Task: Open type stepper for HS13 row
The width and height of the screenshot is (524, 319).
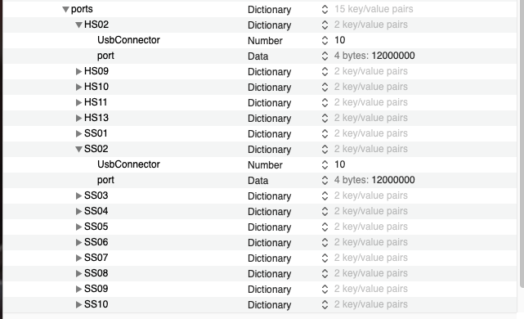Action: tap(325, 118)
